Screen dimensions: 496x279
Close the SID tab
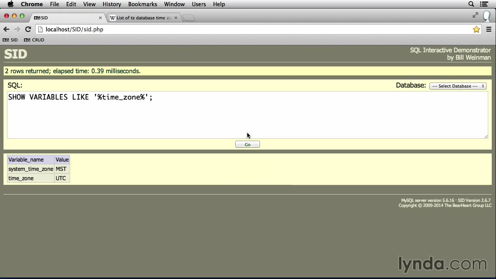point(100,18)
